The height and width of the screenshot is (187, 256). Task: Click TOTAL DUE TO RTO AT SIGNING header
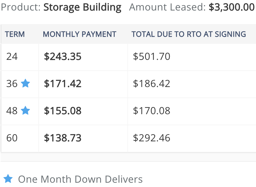[189, 34]
